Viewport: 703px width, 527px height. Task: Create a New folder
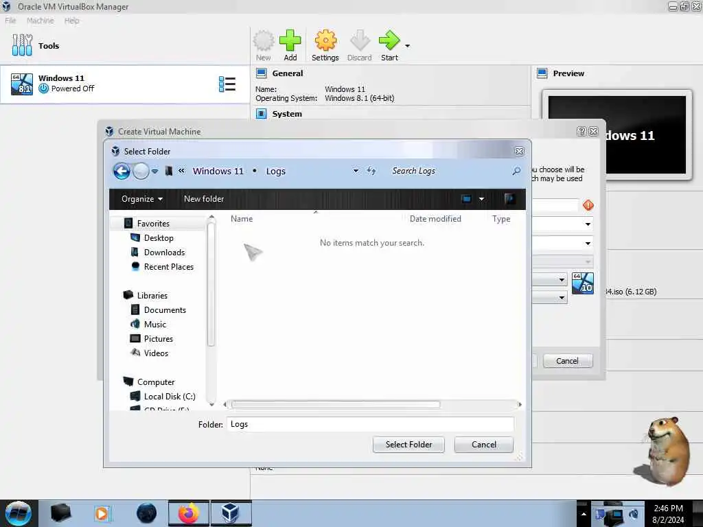pos(203,198)
